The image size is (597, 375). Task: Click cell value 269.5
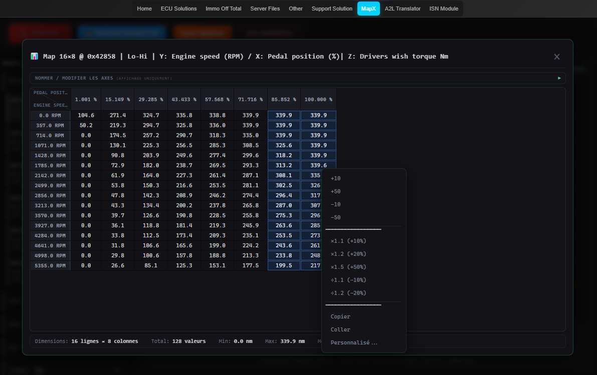(x=217, y=165)
